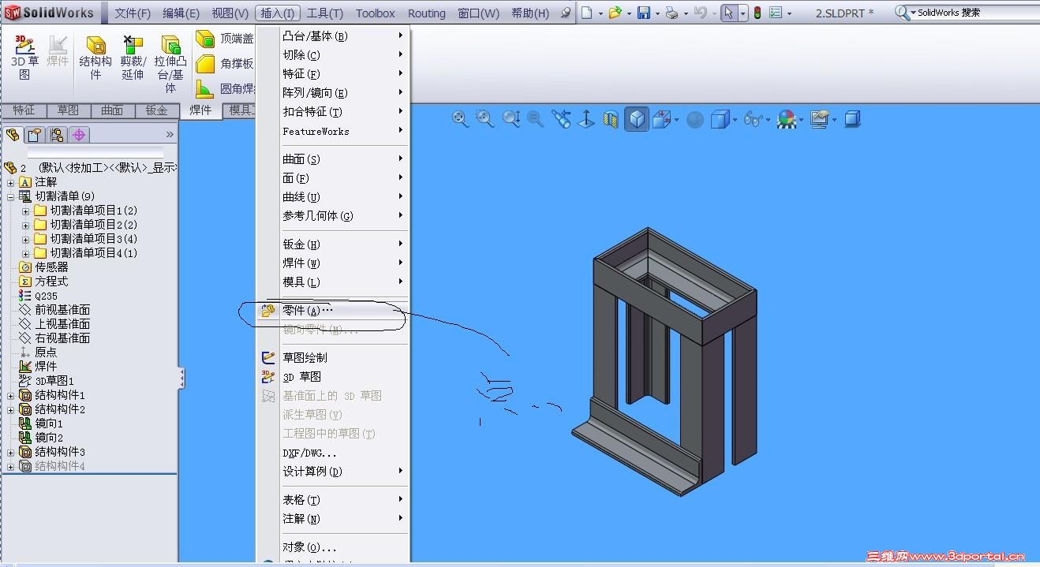Select the 镜向1 feature in tree

click(40, 423)
